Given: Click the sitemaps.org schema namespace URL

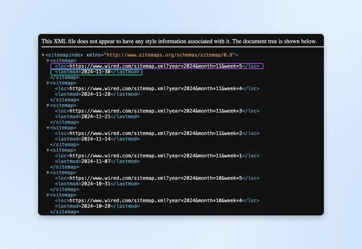Looking at the screenshot, I should point(170,55).
